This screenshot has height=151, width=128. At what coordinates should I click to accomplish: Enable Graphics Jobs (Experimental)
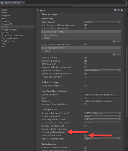(86, 67)
